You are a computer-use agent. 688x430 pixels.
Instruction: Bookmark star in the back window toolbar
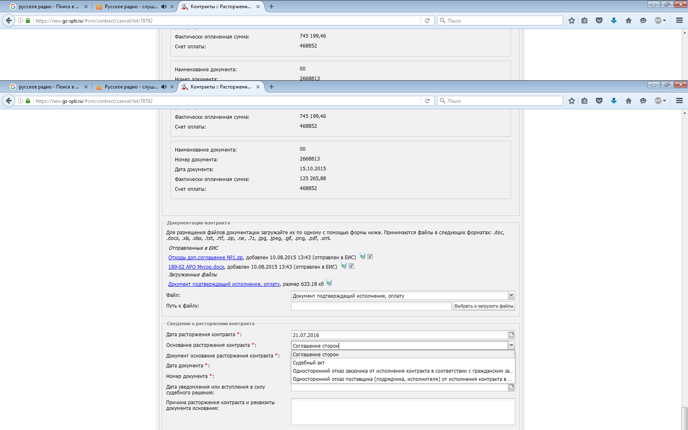point(572,20)
